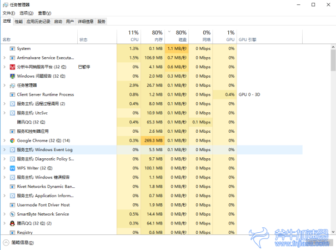Screen dimensions: 336x250
Task: Sort processes by 内存 column
Action: pos(153,36)
